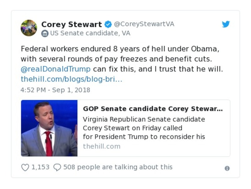Open Corey Stewart's profile avatar
Image resolution: width=251 pixels, height=189 pixels.
(29, 28)
